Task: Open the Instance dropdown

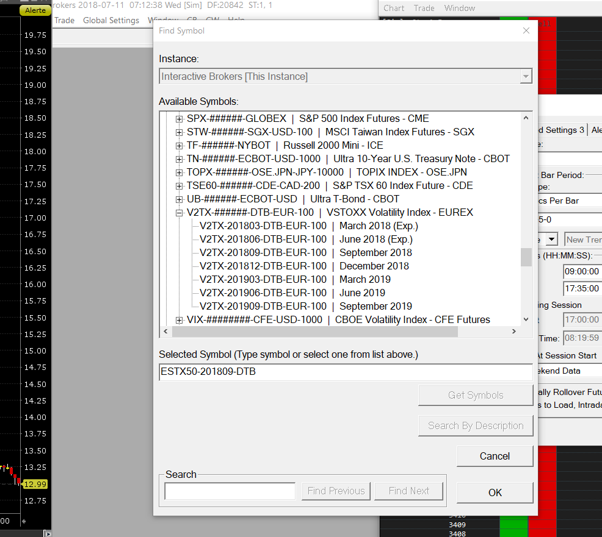Action: [x=526, y=76]
